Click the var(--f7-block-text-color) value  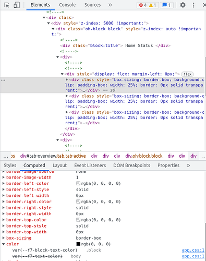(45, 250)
